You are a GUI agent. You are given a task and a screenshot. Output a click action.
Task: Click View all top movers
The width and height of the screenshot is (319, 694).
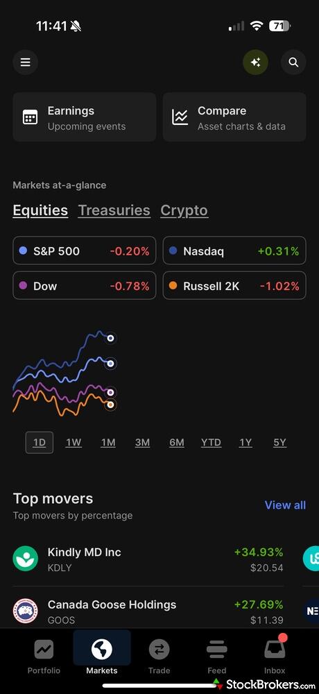(x=285, y=505)
